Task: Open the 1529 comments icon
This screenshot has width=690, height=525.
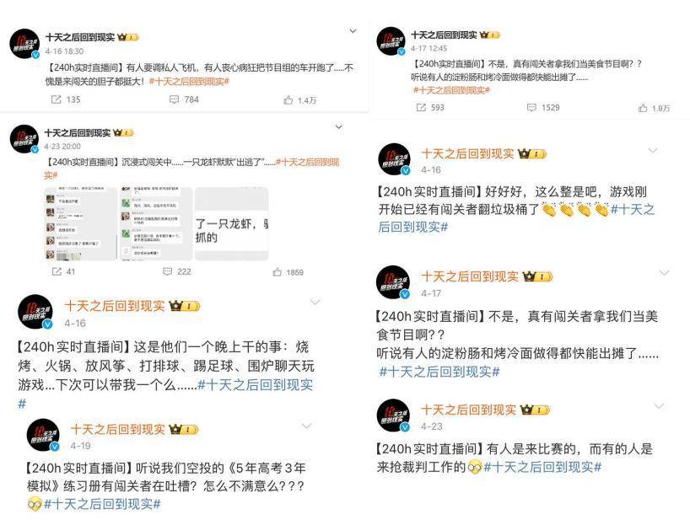Action: (x=532, y=107)
